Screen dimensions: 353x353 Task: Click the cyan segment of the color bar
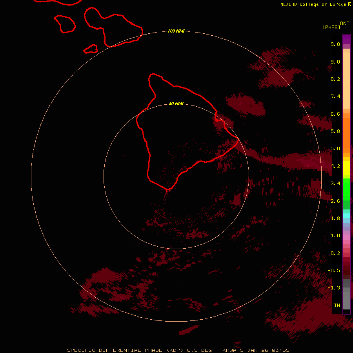[346, 215]
